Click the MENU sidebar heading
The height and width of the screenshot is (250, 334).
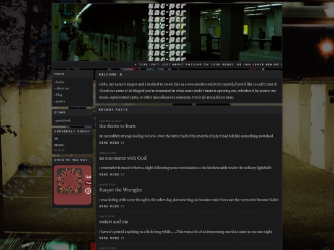(59, 74)
